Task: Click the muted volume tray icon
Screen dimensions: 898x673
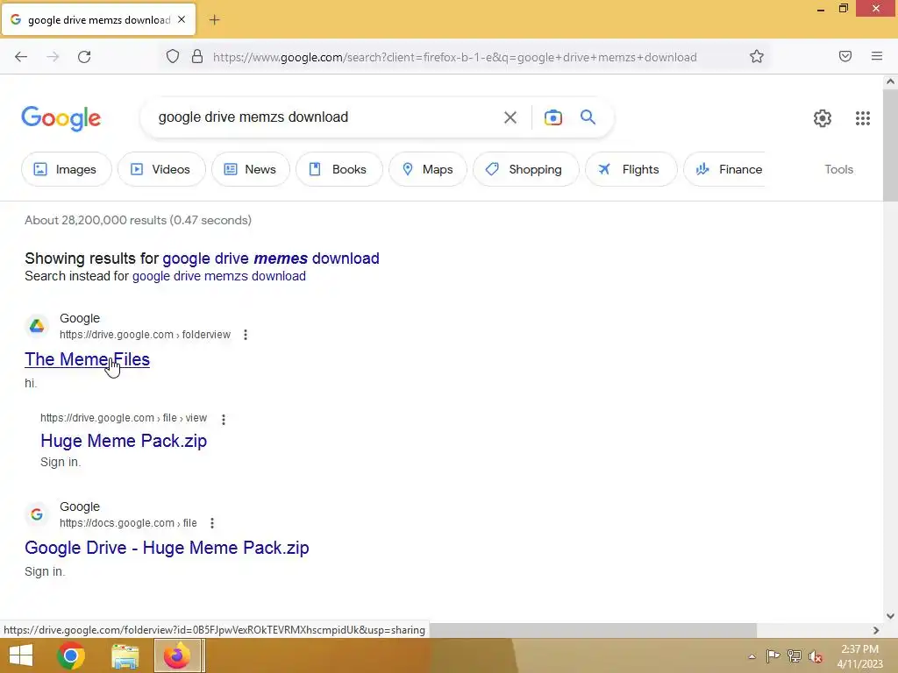Action: [x=816, y=656]
